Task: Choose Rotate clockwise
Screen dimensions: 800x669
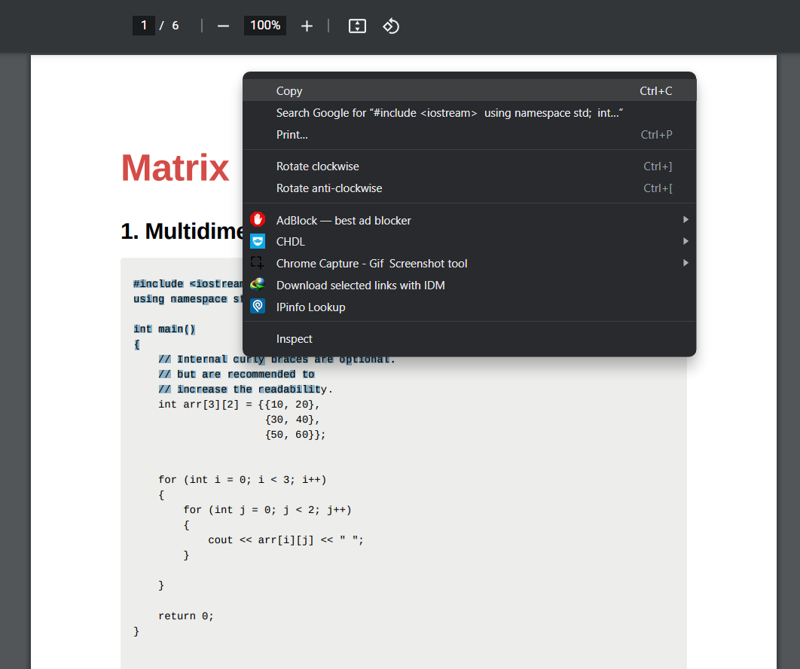Action: pos(469,166)
